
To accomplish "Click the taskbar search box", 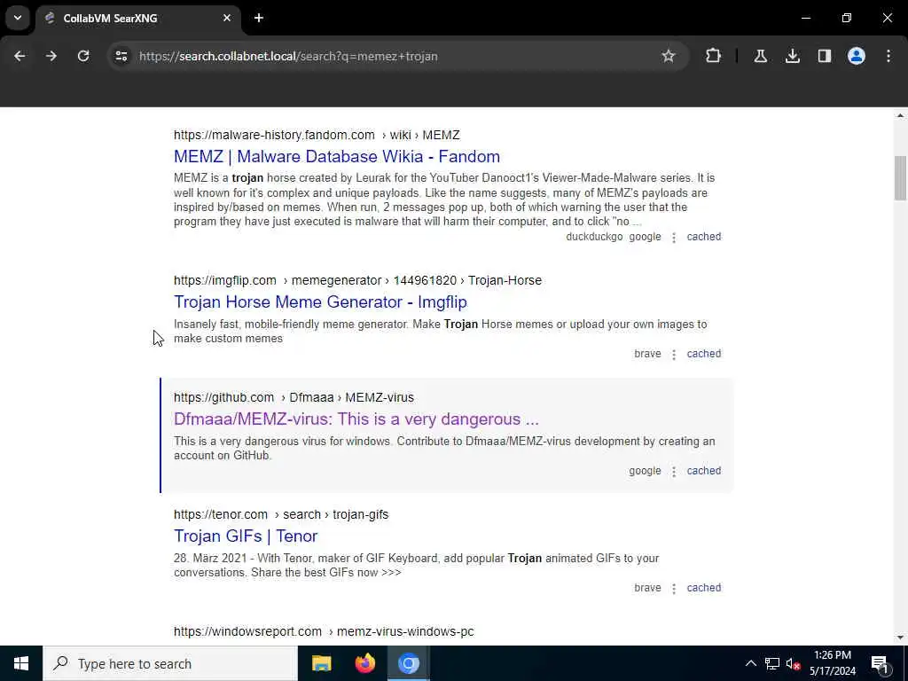I will coord(170,663).
